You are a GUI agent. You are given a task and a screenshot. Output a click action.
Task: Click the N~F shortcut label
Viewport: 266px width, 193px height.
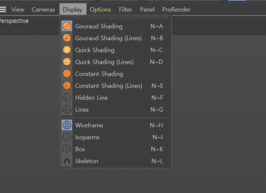click(157, 98)
